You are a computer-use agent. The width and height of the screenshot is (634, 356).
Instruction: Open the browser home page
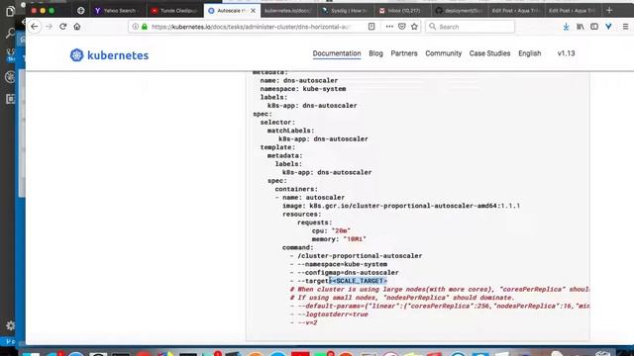point(77,27)
